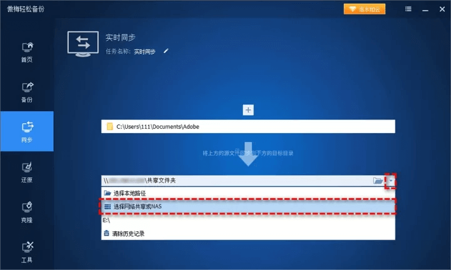Open the 还原 restore section

27,172
